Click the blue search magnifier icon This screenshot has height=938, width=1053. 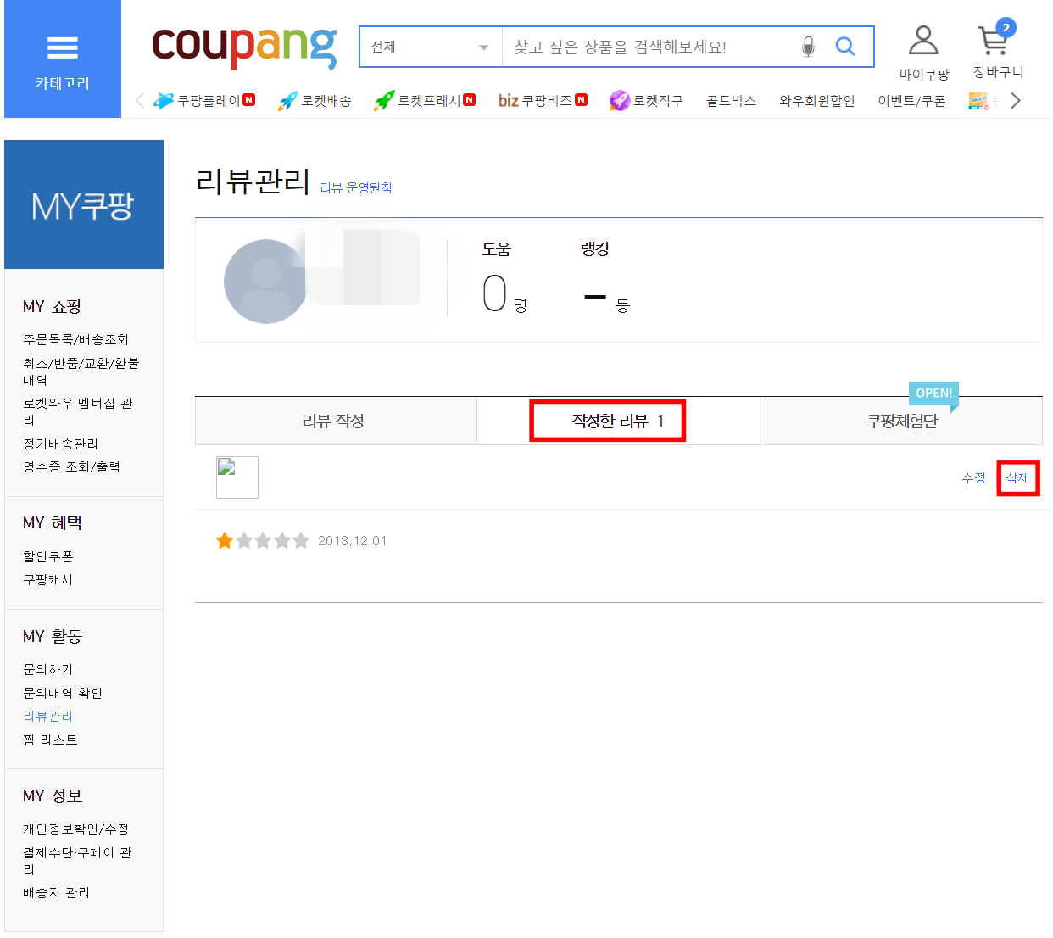click(845, 47)
